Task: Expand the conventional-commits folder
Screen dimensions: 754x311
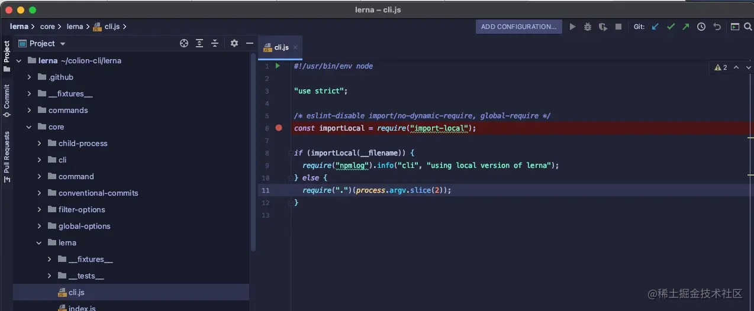Action: (39, 193)
